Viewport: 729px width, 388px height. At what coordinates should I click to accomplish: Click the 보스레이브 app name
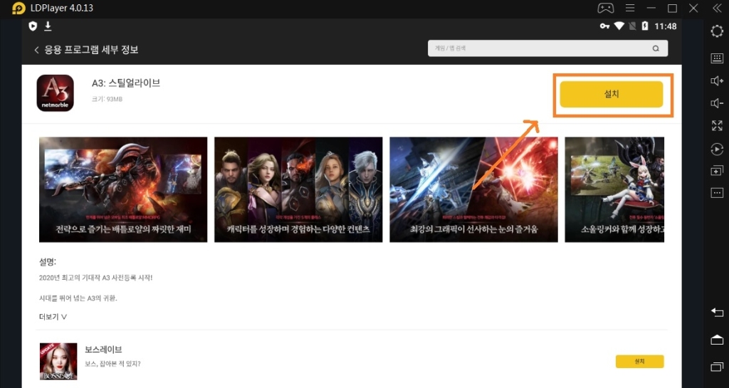(x=103, y=350)
